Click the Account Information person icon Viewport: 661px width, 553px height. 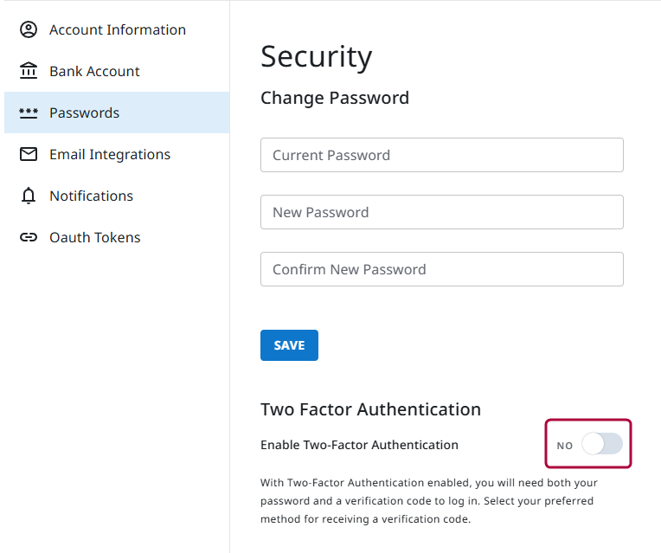[29, 29]
